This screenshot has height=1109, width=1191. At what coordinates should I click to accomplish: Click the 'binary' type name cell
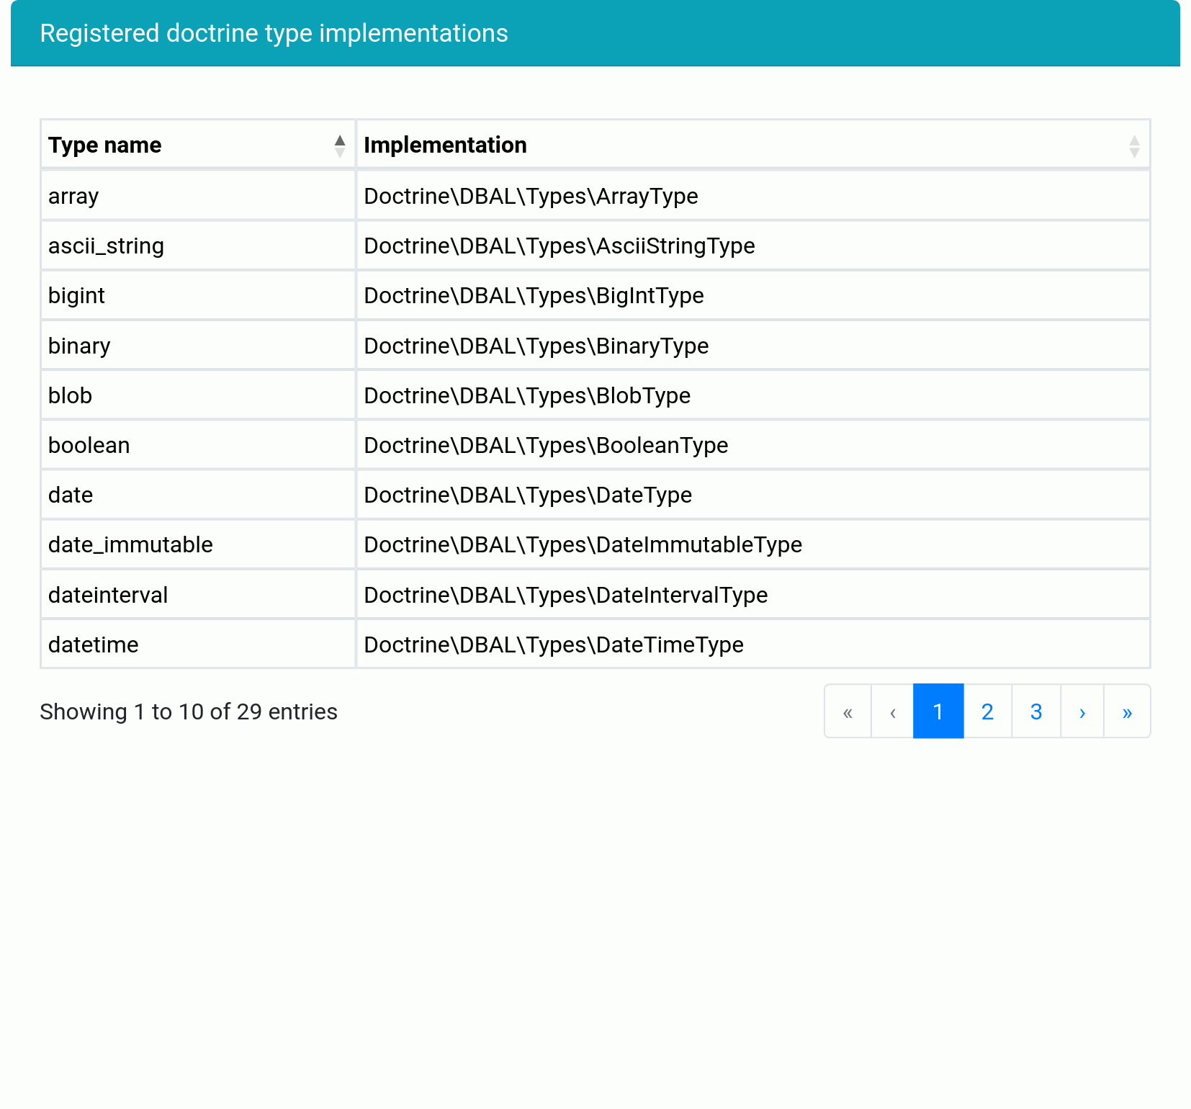(x=198, y=346)
